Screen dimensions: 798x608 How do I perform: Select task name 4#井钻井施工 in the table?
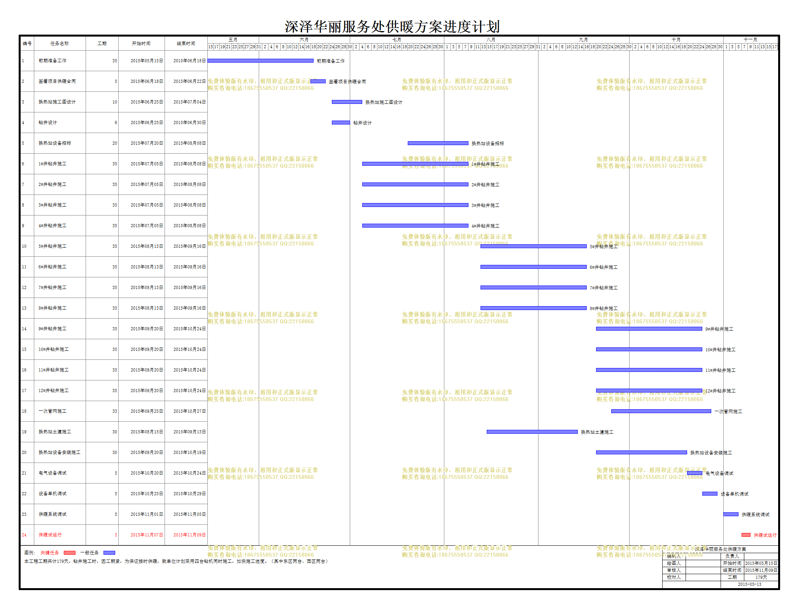[x=53, y=226]
